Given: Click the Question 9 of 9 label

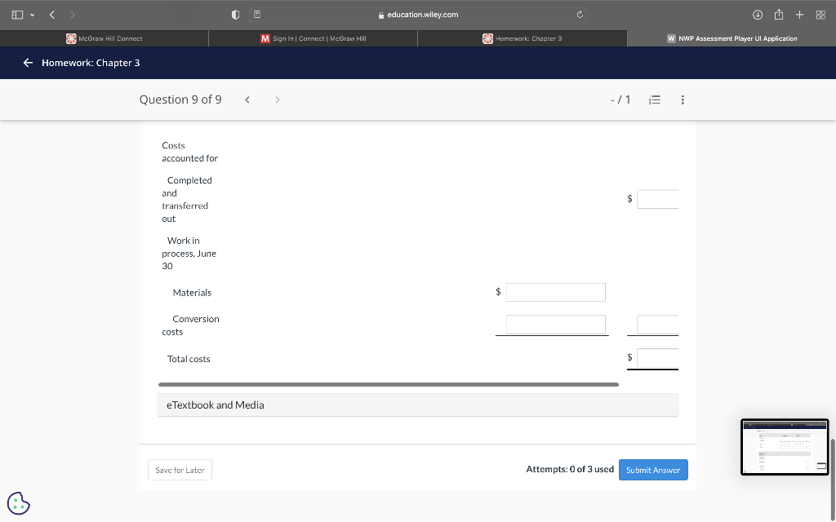Looking at the screenshot, I should point(180,100).
